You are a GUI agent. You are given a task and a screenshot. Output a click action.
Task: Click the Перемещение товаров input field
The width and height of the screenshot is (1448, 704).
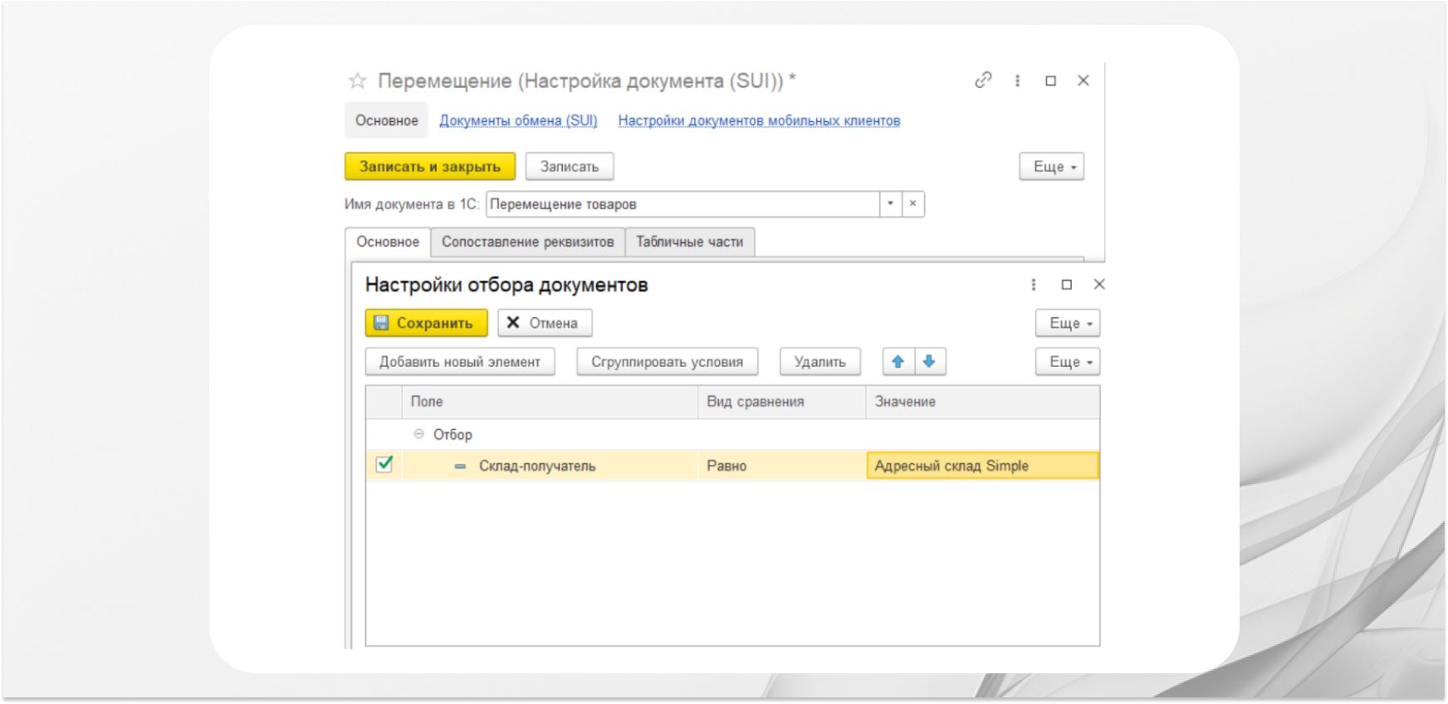682,204
